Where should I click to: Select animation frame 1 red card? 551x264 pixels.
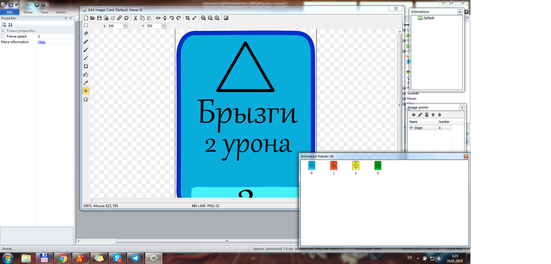point(334,166)
